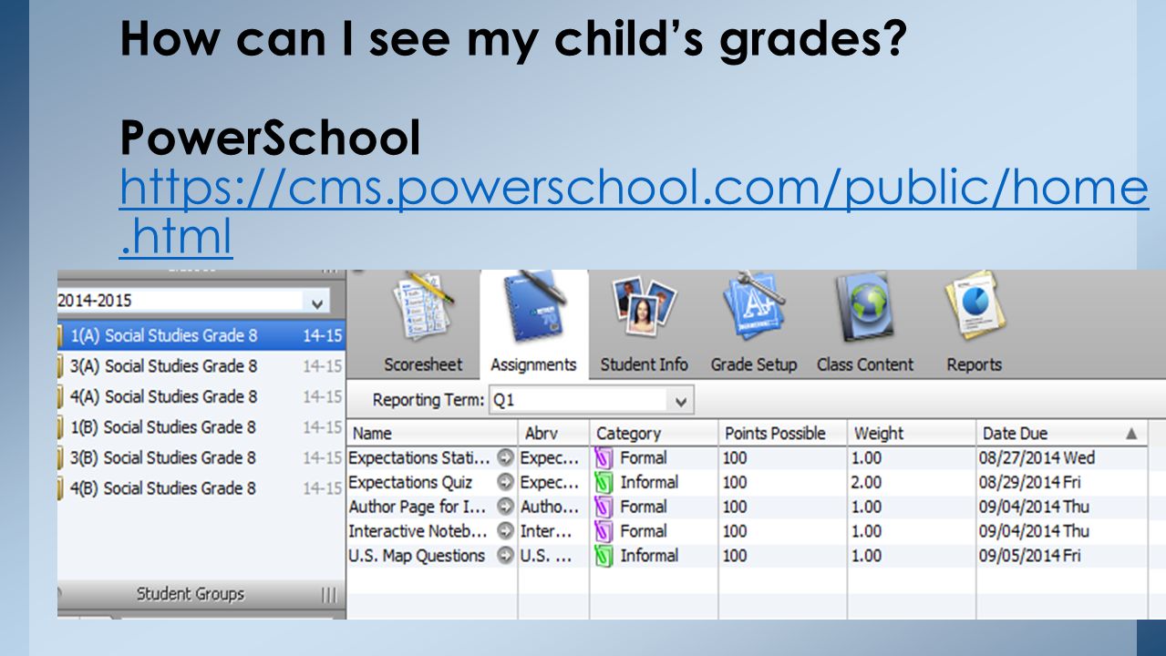Click arrow icon beside Expectations Station assignment
The image size is (1166, 656).
click(506, 458)
